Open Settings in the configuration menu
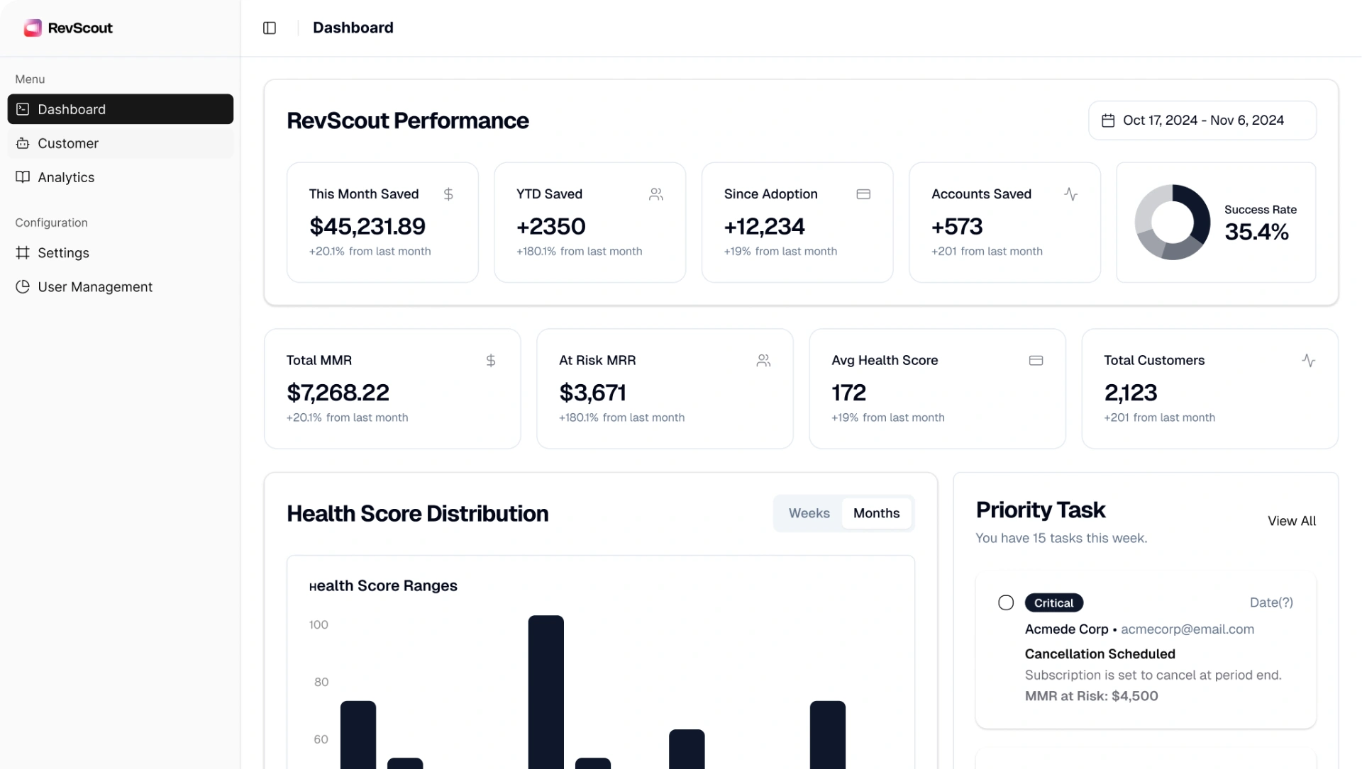1362x769 pixels. coord(121,252)
